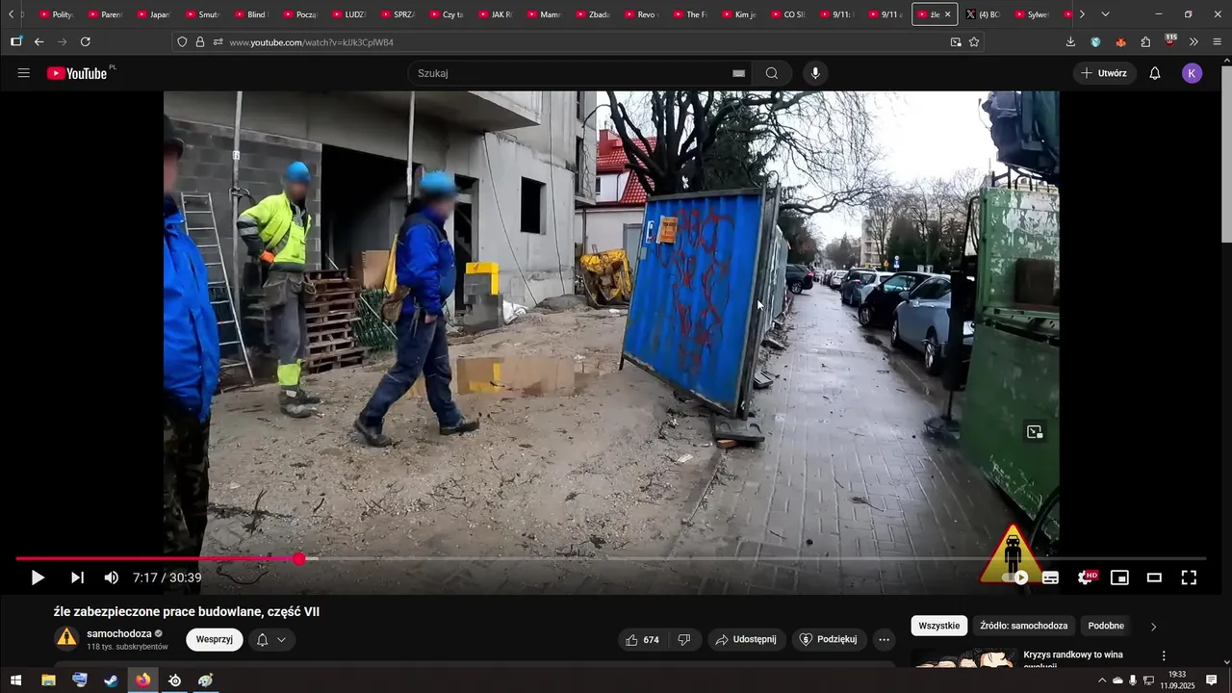List all tabs dropdown arrow
This screenshot has height=693, width=1232.
1105,14
